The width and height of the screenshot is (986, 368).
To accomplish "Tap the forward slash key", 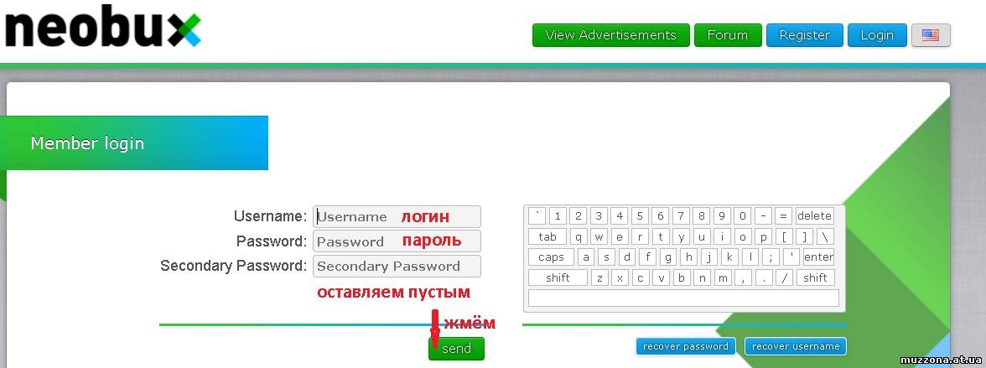I will (x=784, y=278).
